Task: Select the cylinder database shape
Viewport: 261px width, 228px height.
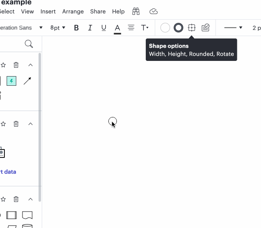Action: pos(27,226)
